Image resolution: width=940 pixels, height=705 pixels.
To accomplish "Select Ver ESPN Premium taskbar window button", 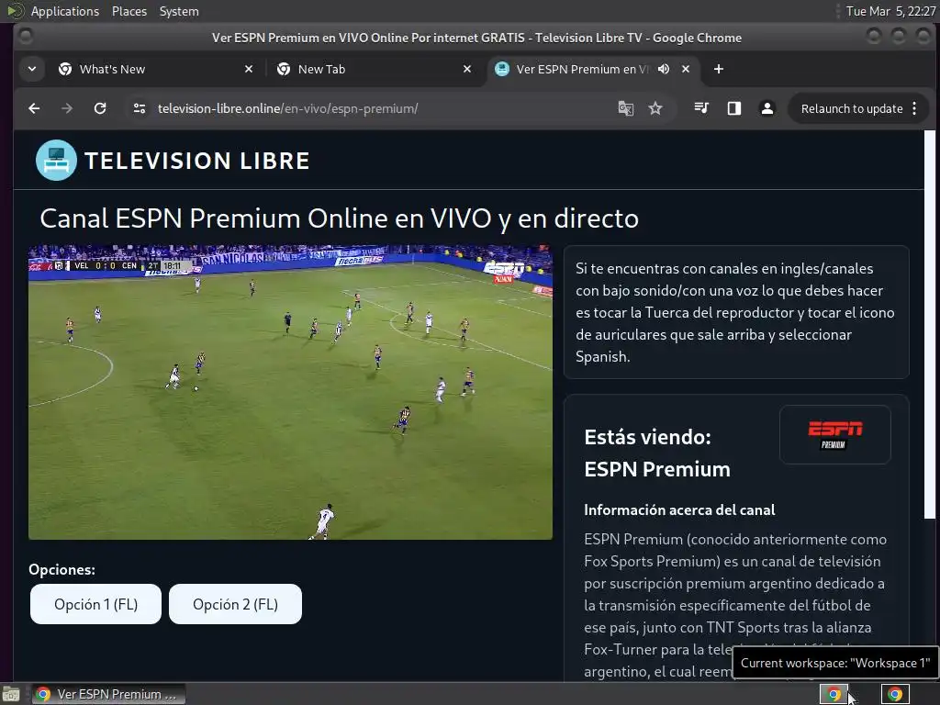I will [x=108, y=694].
